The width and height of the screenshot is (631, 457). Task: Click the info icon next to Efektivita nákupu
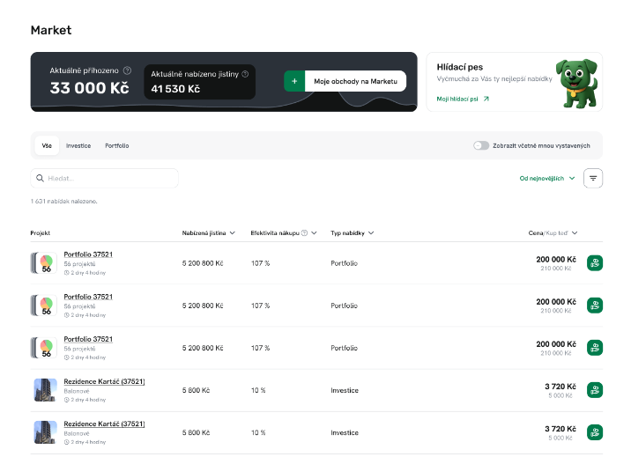click(x=304, y=233)
